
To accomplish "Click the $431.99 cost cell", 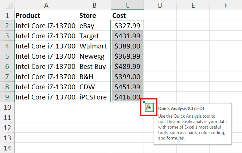I will pos(127,36).
